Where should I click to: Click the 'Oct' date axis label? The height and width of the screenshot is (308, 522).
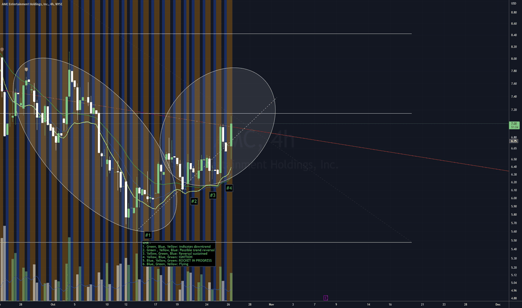point(53,304)
